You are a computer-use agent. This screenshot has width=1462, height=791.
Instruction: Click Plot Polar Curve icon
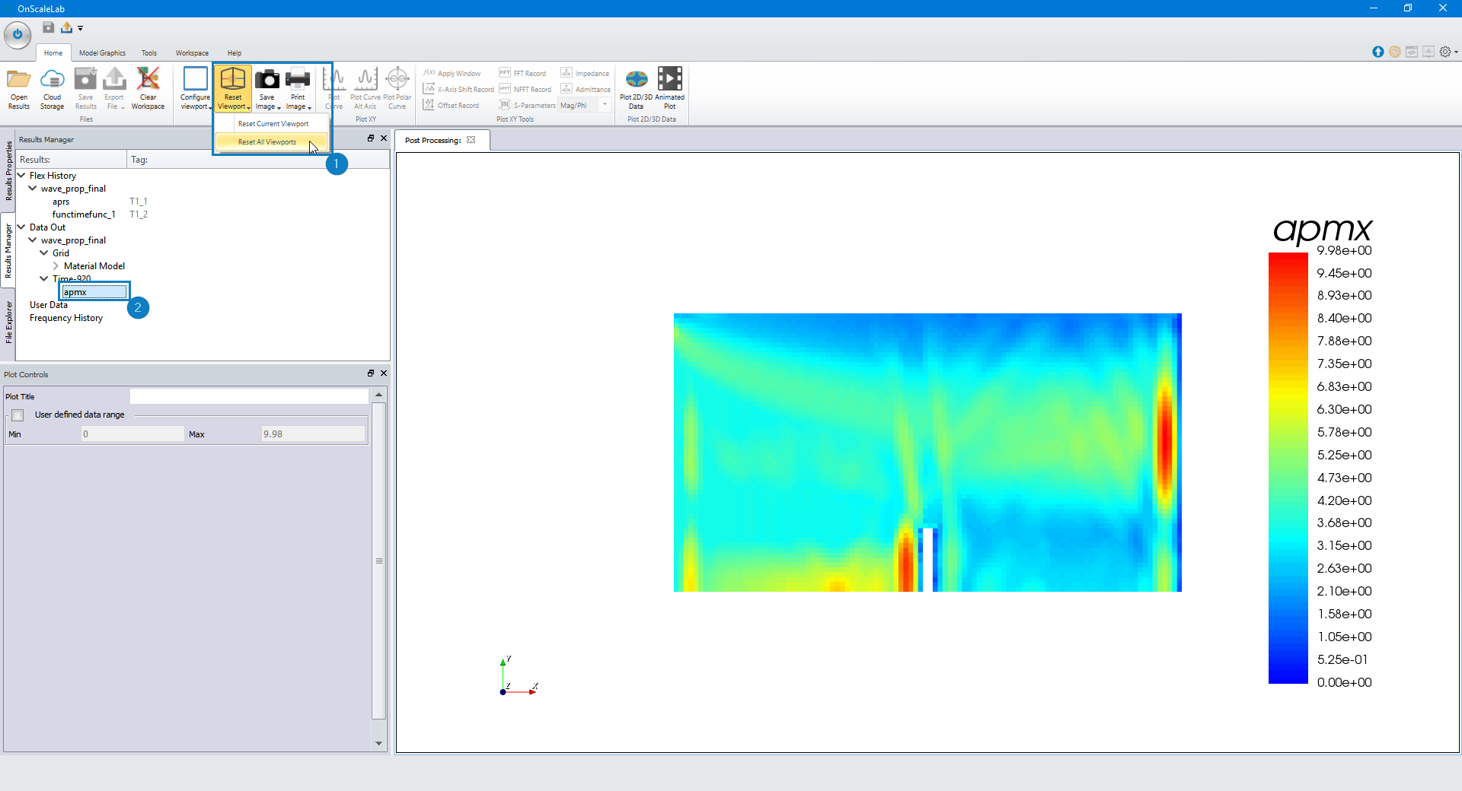point(397,79)
